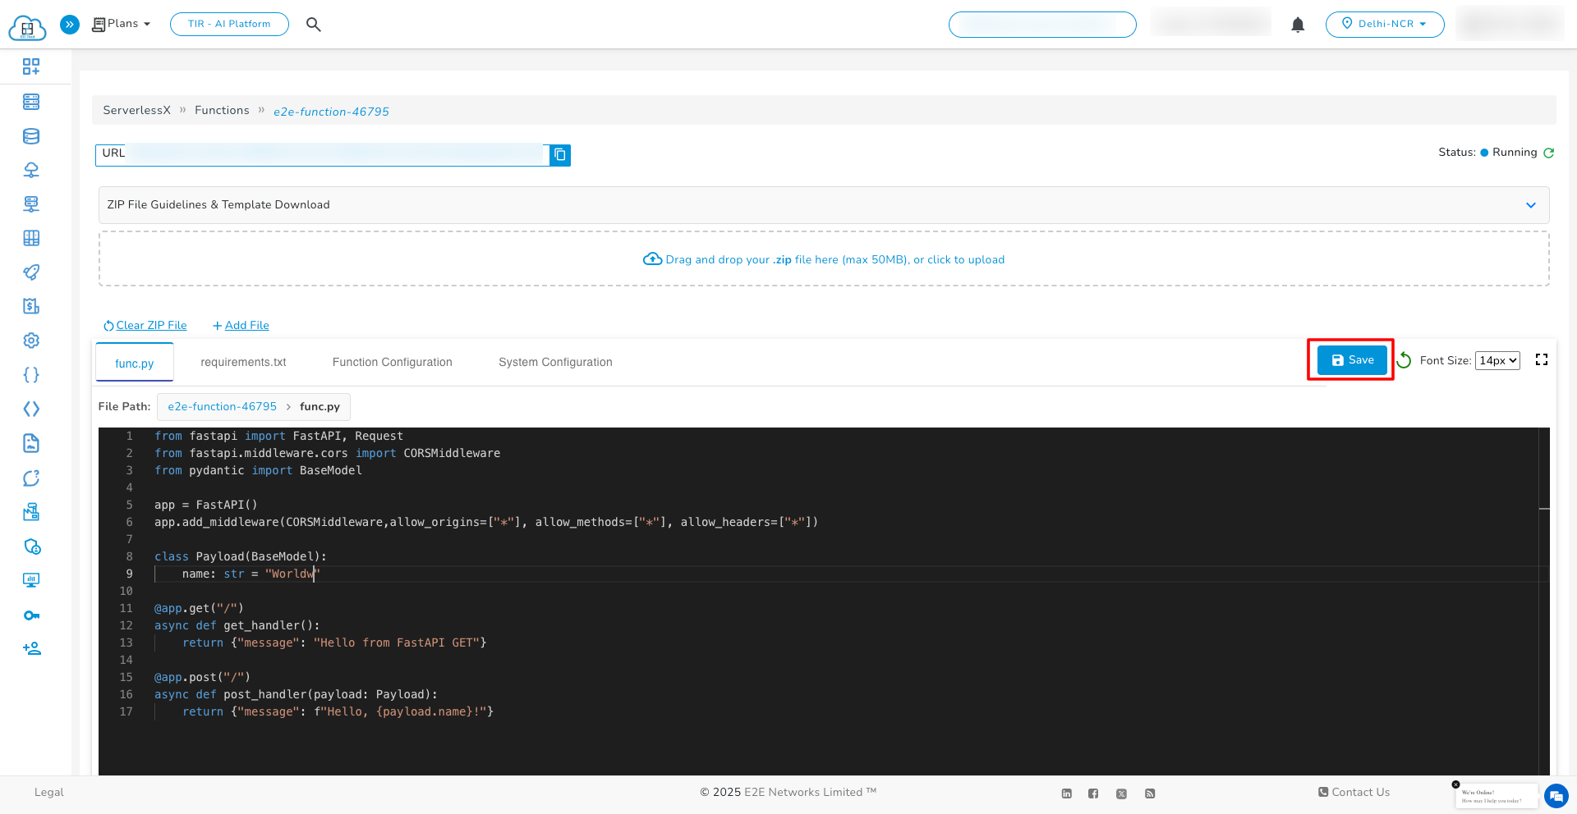Open the System Configuration tab
This screenshot has width=1577, height=814.
(555, 362)
